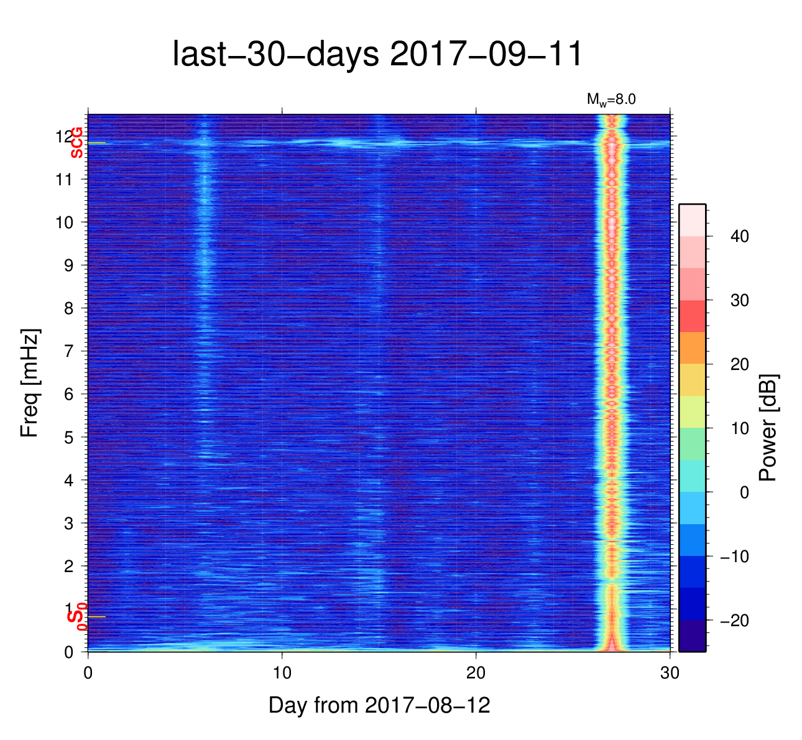802x740 pixels.
Task: Click the Day from 2017-08-12 axis label
Action: tap(379, 705)
